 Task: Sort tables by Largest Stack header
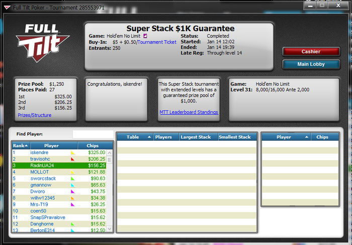coord(199,137)
